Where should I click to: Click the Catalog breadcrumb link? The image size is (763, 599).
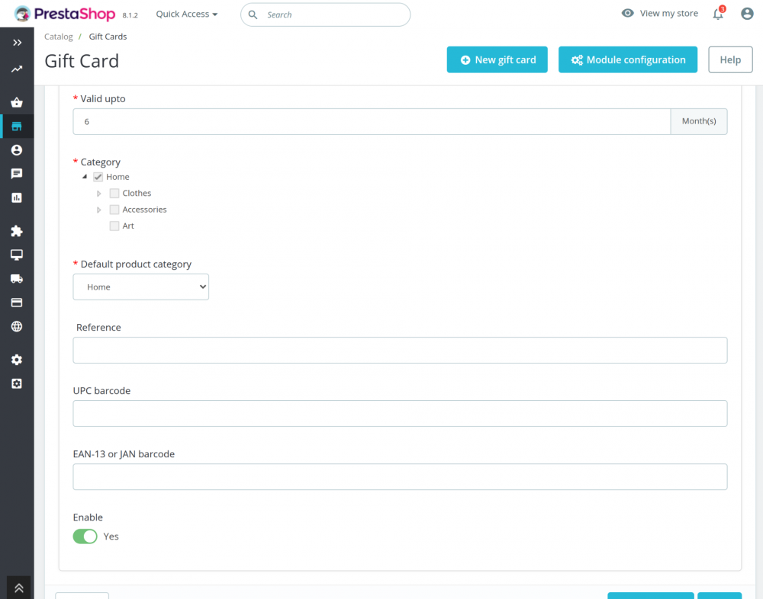click(x=59, y=37)
